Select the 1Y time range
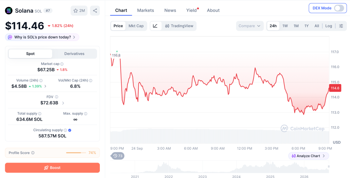Viewport: 350px width, 178px height. click(x=307, y=26)
